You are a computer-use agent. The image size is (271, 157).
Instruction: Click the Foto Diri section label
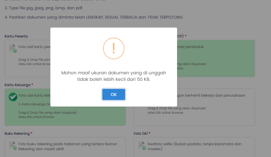141,133
